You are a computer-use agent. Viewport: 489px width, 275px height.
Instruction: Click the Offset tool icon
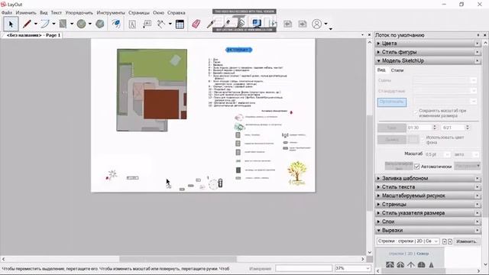click(x=116, y=24)
